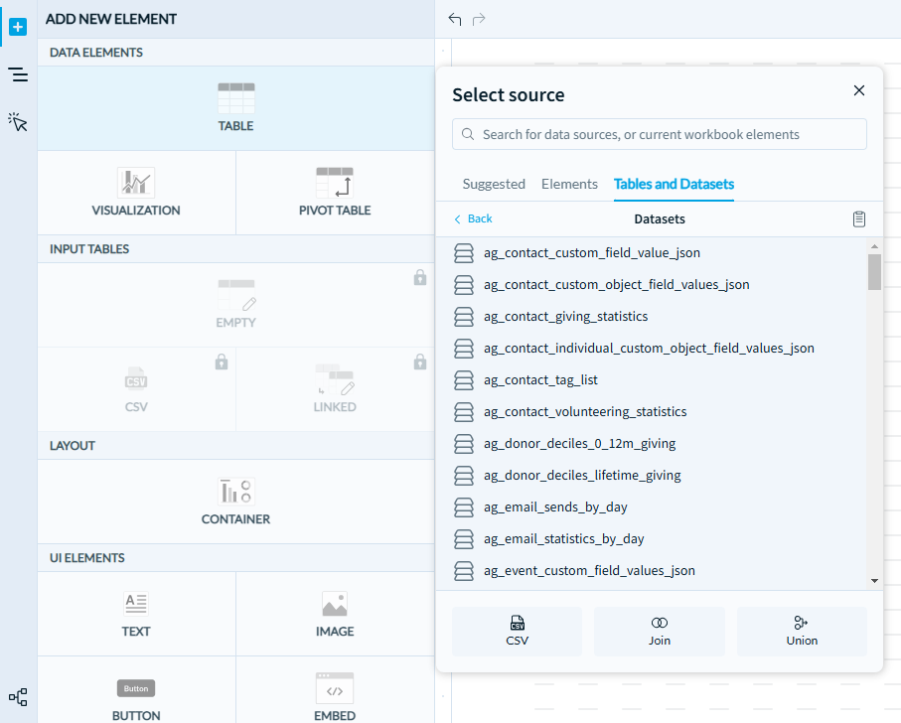Viewport: 901px width, 723px height.
Task: Click the Add New Element plus icon
Action: (x=18, y=27)
